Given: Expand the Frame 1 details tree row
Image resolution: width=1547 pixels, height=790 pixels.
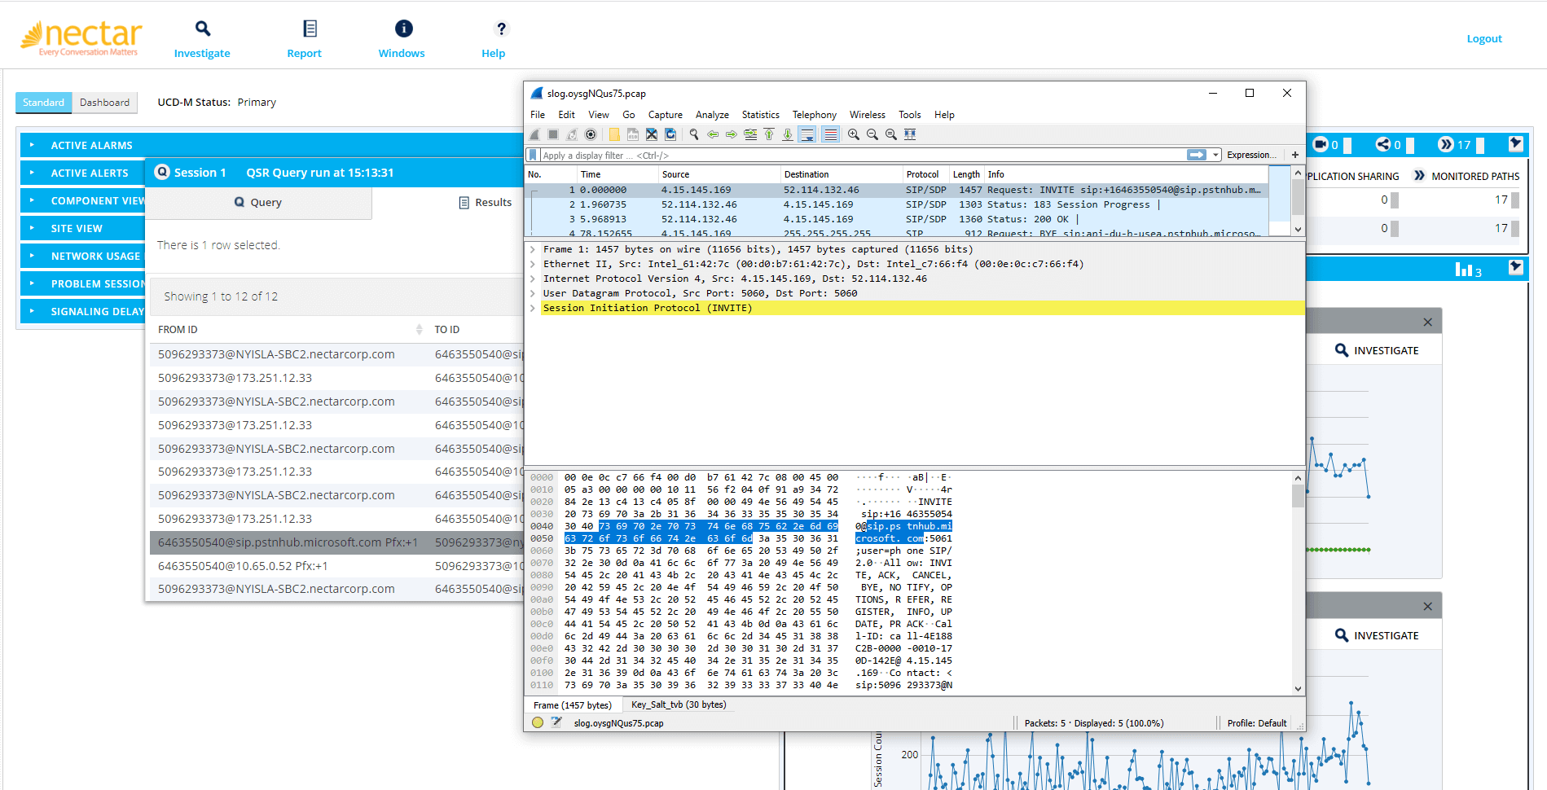Looking at the screenshot, I should (533, 249).
